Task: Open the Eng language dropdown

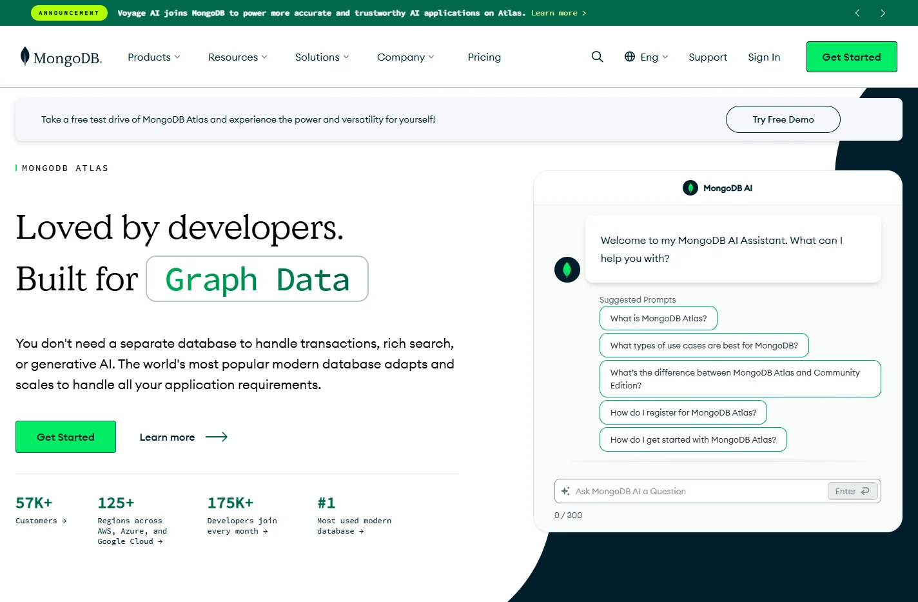Action: click(x=654, y=57)
